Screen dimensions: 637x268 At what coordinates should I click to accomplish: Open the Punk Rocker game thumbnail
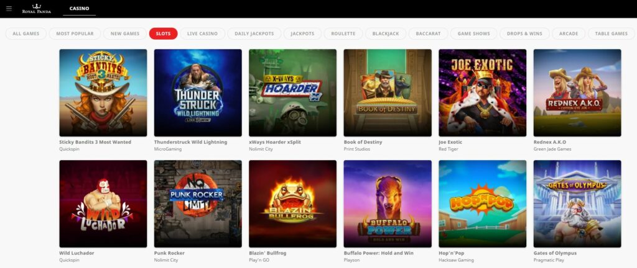[198, 203]
